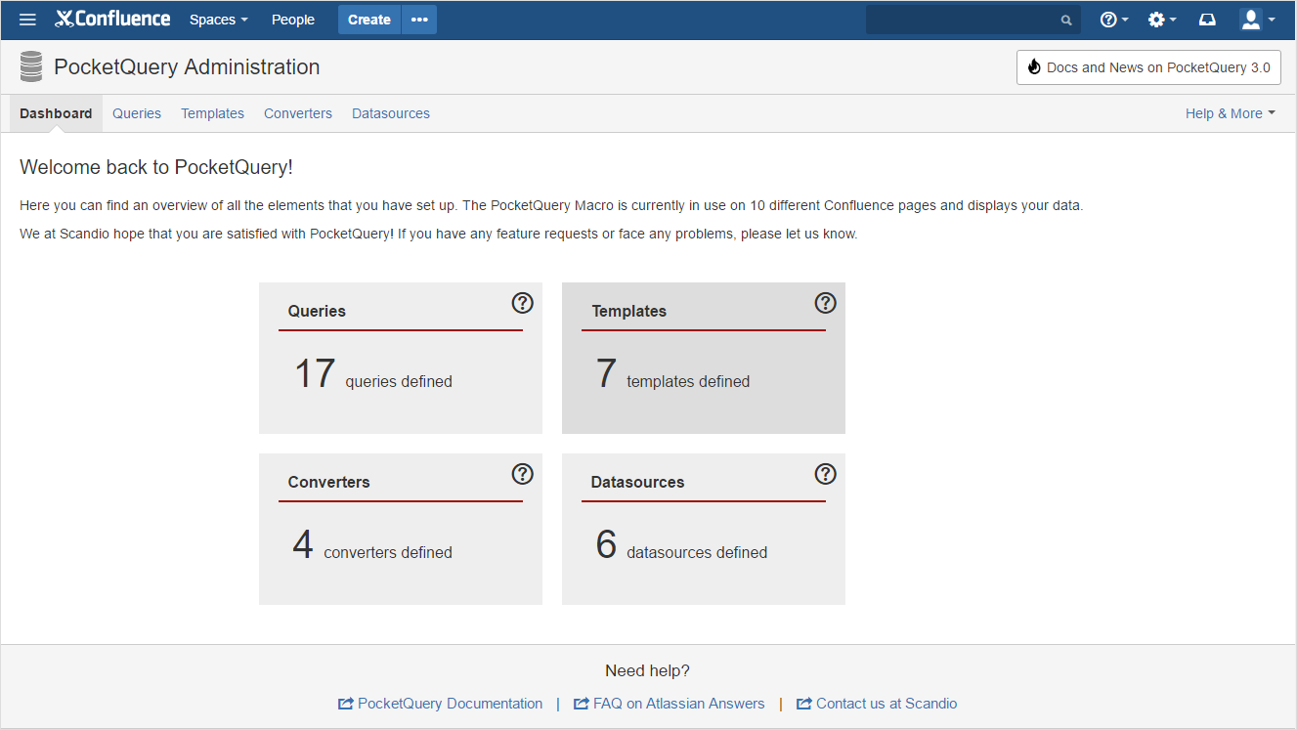
Task: Click the PocketQuery database stack icon
Action: 31,67
